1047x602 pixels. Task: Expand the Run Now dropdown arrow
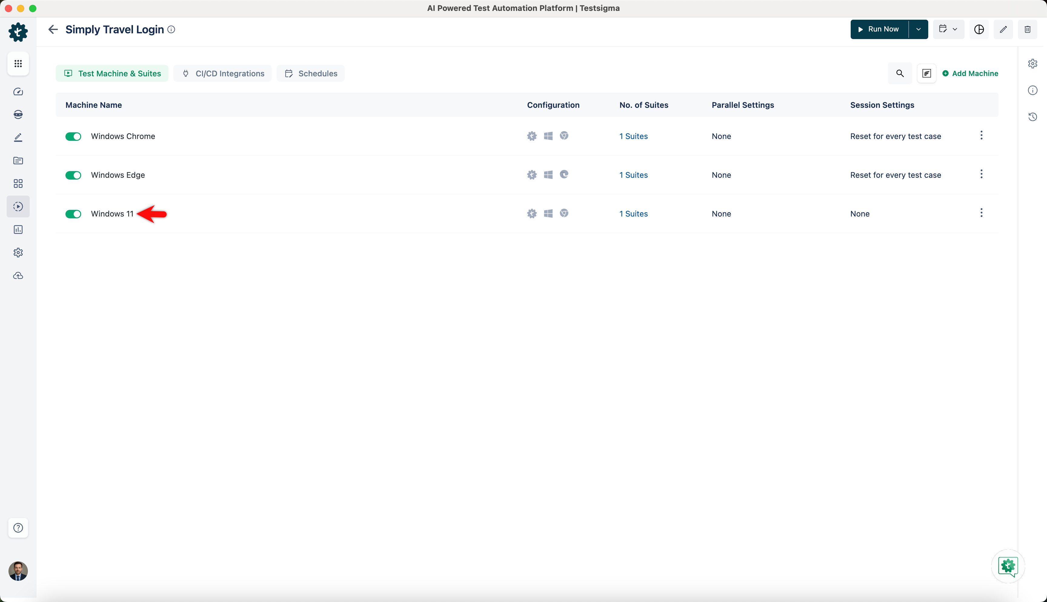pos(919,29)
